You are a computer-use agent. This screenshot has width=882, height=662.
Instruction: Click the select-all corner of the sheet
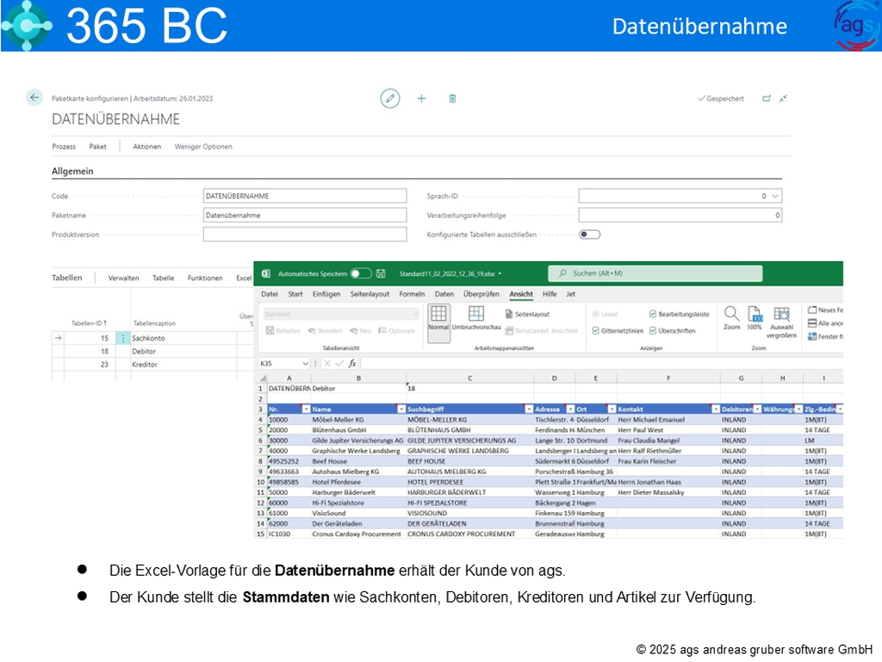(262, 378)
